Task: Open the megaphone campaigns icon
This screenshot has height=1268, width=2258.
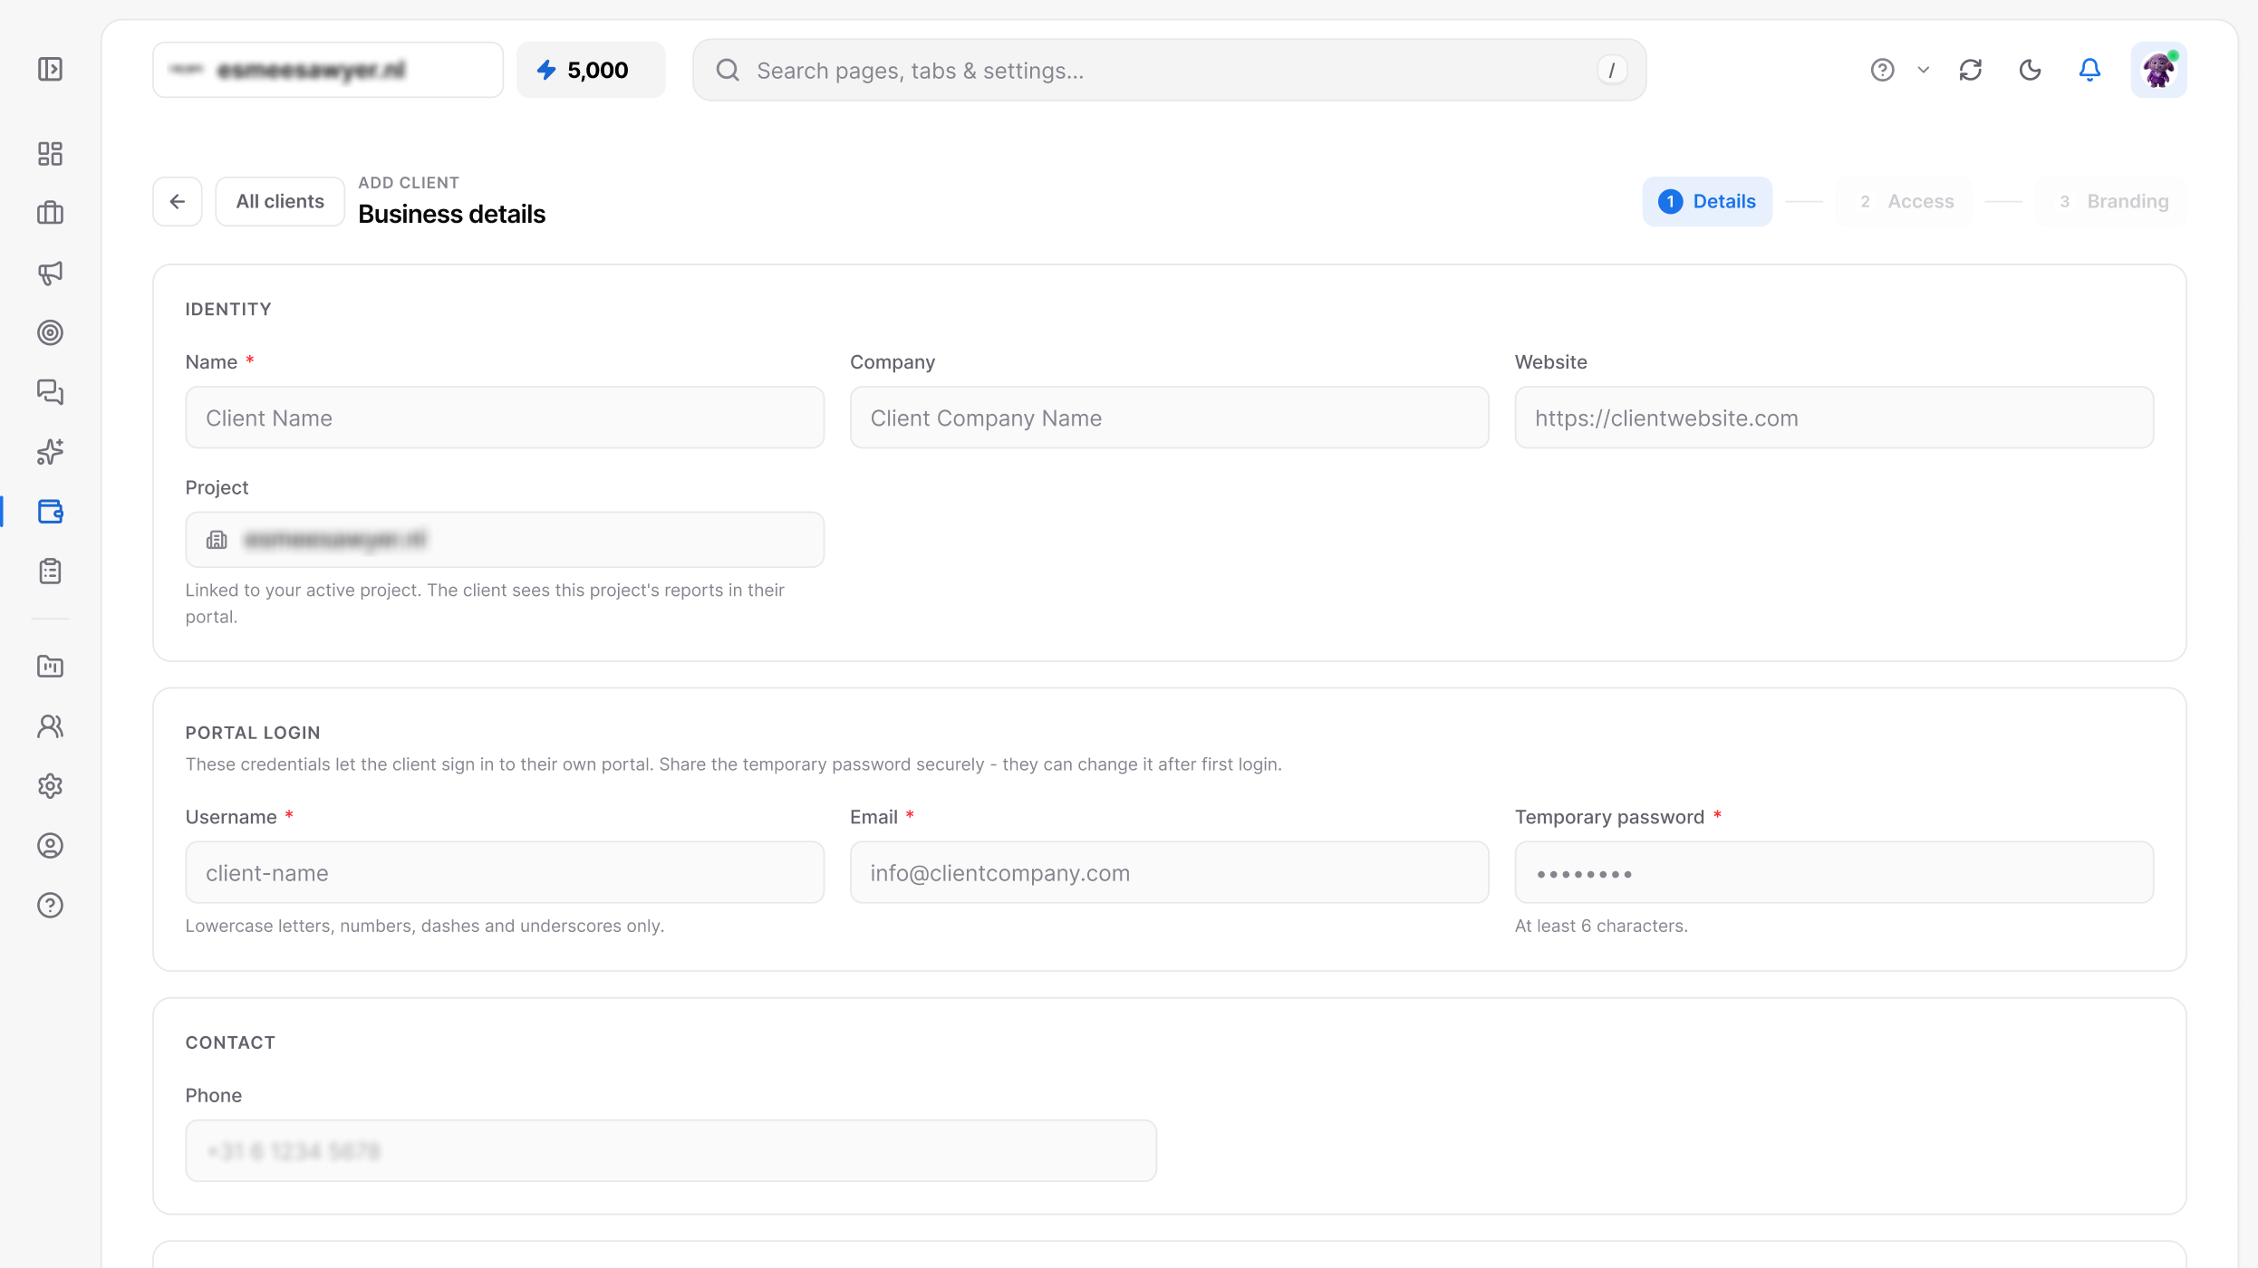Action: click(50, 273)
